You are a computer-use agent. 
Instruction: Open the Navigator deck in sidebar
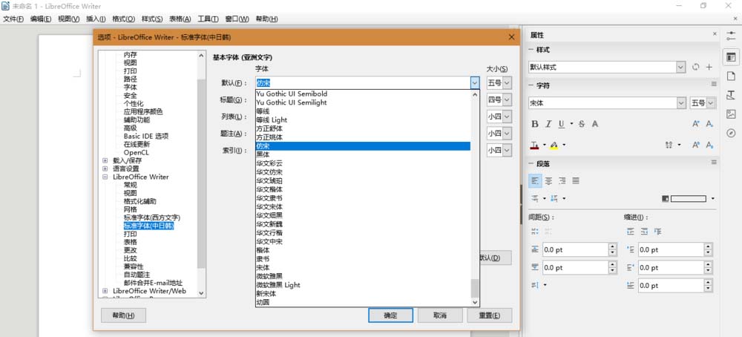click(x=731, y=133)
